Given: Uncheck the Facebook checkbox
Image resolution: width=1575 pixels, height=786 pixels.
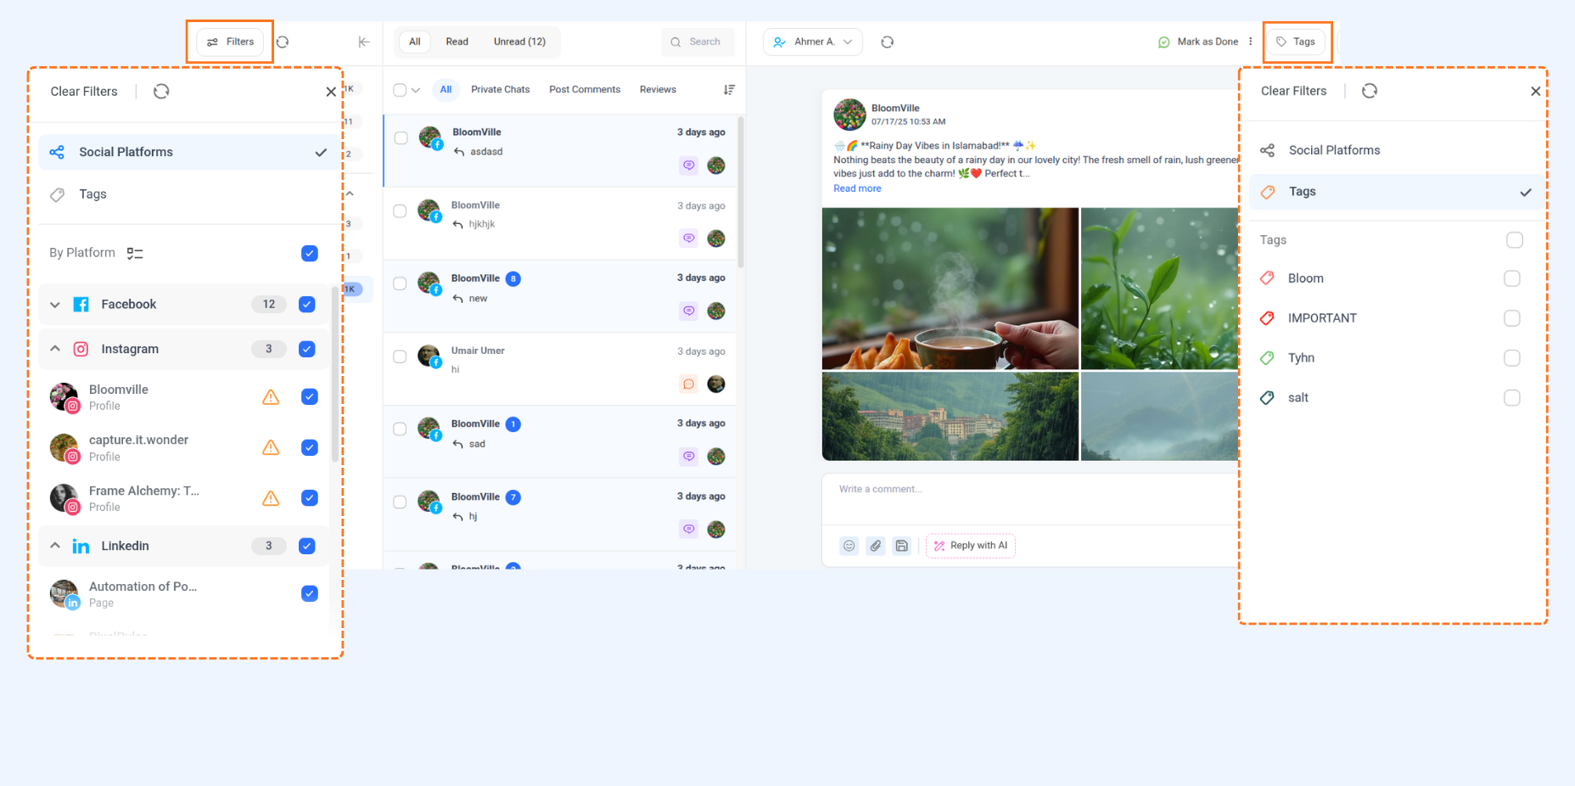Looking at the screenshot, I should [307, 305].
